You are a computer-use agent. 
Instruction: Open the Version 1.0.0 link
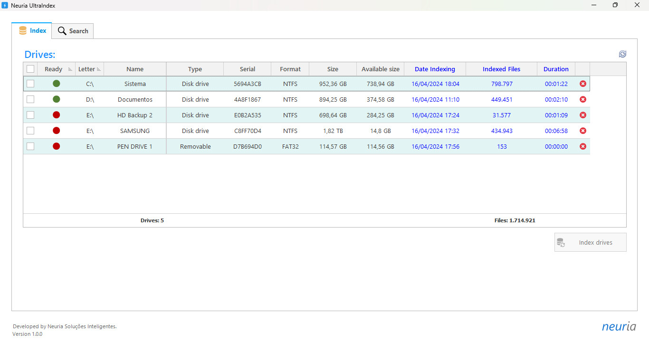pos(27,334)
